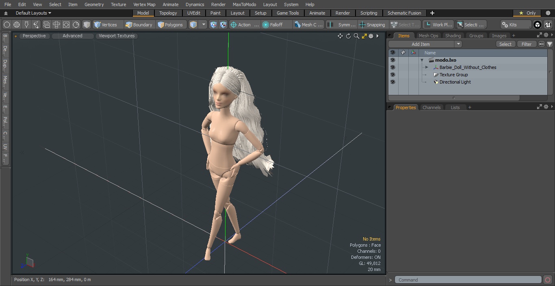The height and width of the screenshot is (286, 555).
Task: Click the Unity cube icon in toolbar
Action: pyautogui.click(x=538, y=25)
